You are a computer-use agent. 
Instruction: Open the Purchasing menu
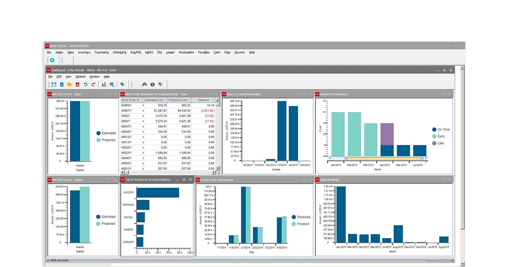click(102, 52)
